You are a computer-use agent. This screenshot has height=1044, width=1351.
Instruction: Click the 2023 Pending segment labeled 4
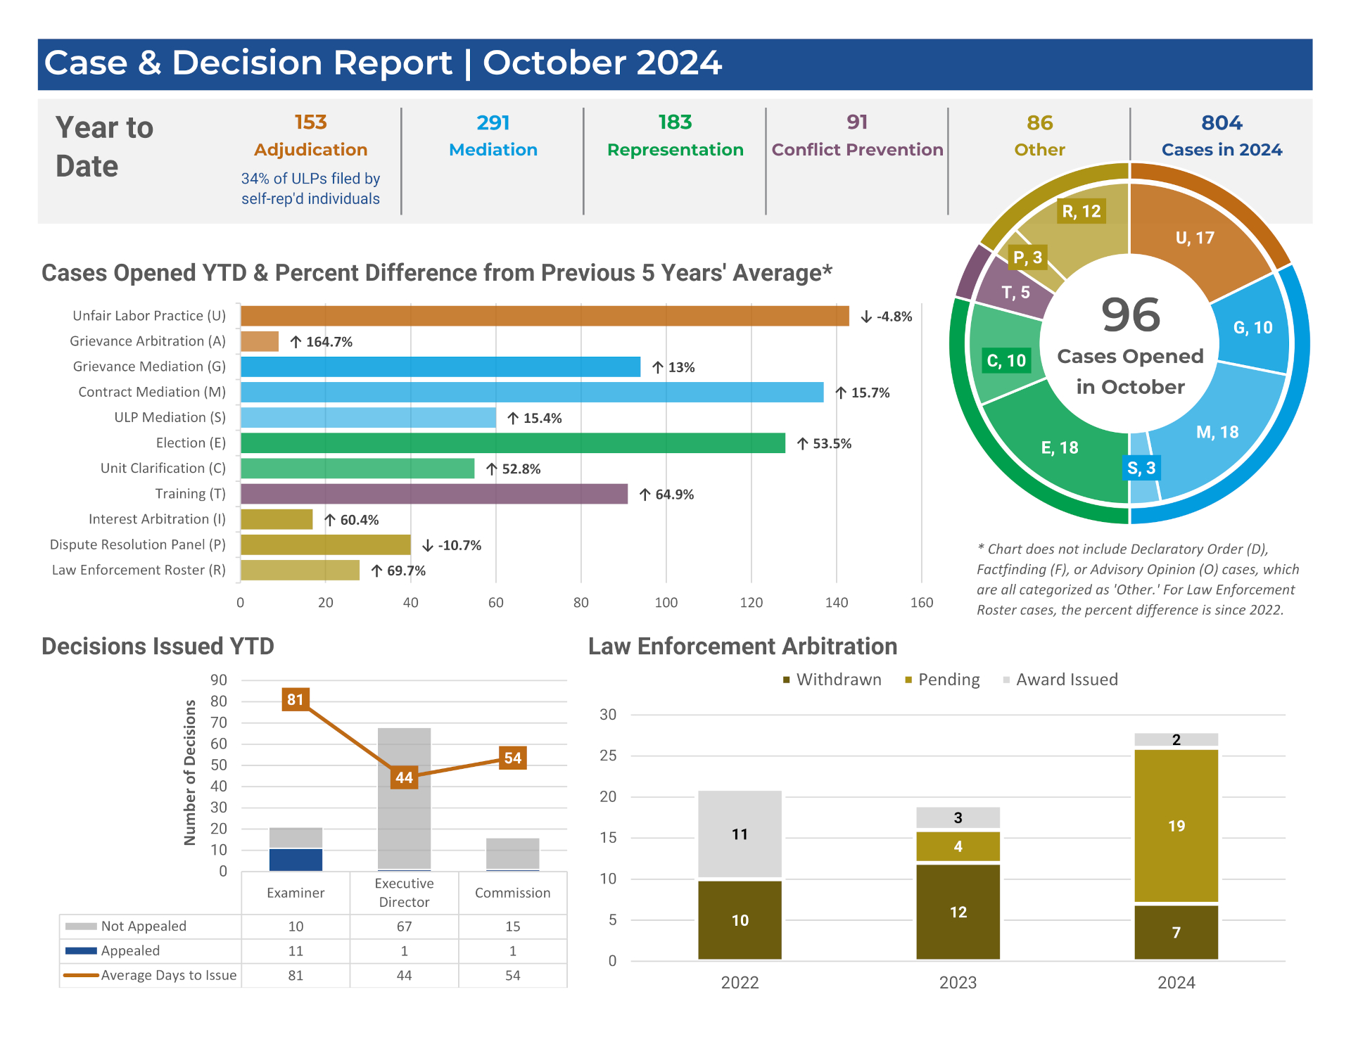click(x=958, y=846)
